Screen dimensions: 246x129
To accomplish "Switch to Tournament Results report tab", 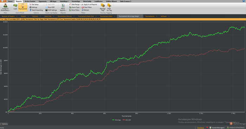I will [65, 16].
